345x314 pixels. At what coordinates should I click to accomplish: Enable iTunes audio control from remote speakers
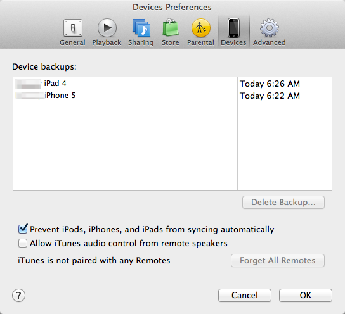pos(23,243)
